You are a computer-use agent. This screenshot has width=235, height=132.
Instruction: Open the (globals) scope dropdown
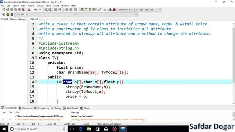click(x=47, y=15)
